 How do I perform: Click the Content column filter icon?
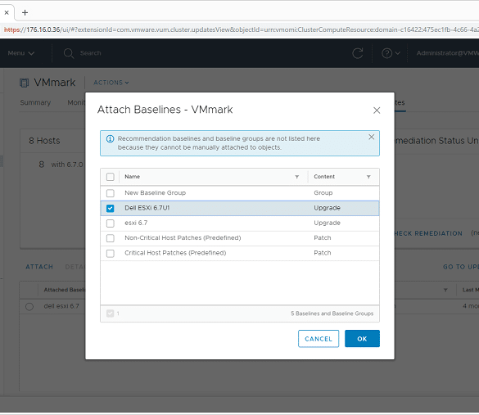368,177
